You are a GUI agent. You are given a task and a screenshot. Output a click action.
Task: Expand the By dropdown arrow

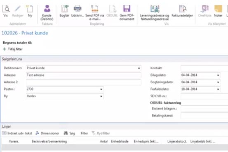101,96
